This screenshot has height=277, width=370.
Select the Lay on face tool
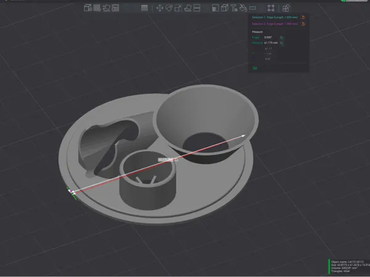[x=187, y=8]
